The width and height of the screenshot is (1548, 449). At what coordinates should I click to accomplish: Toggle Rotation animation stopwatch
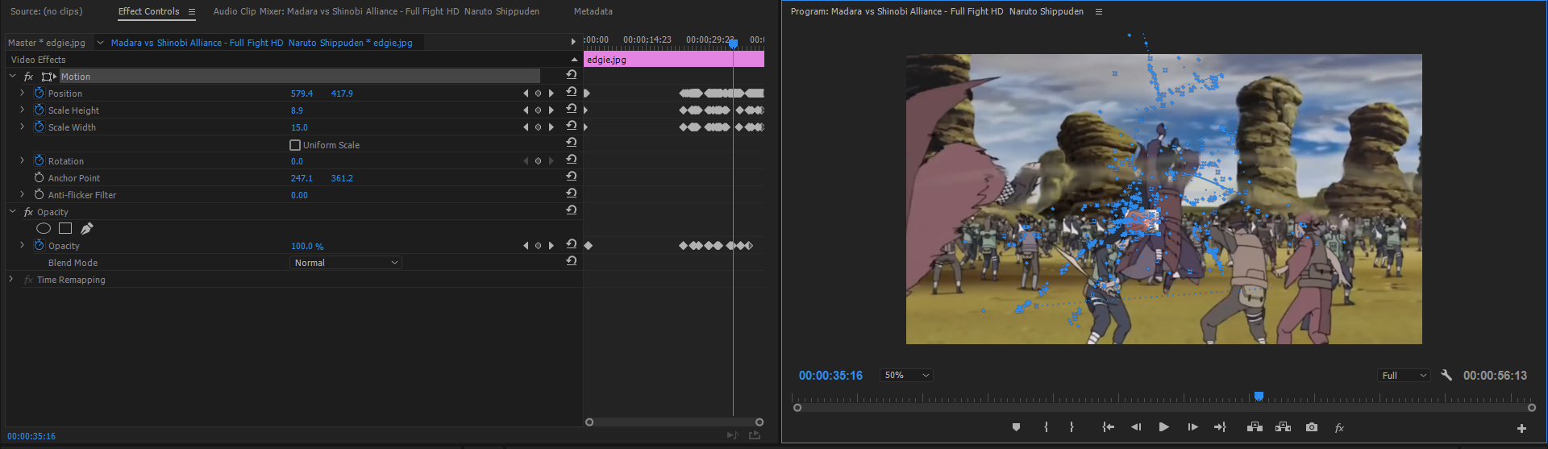pyautogui.click(x=39, y=161)
